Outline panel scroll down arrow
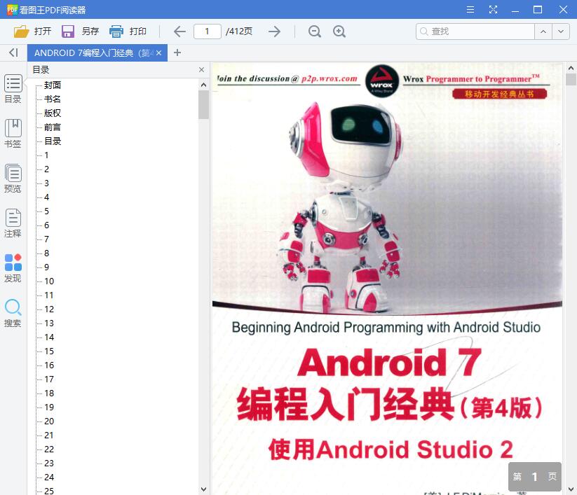Viewport: 577px width, 495px height. pyautogui.click(x=203, y=489)
